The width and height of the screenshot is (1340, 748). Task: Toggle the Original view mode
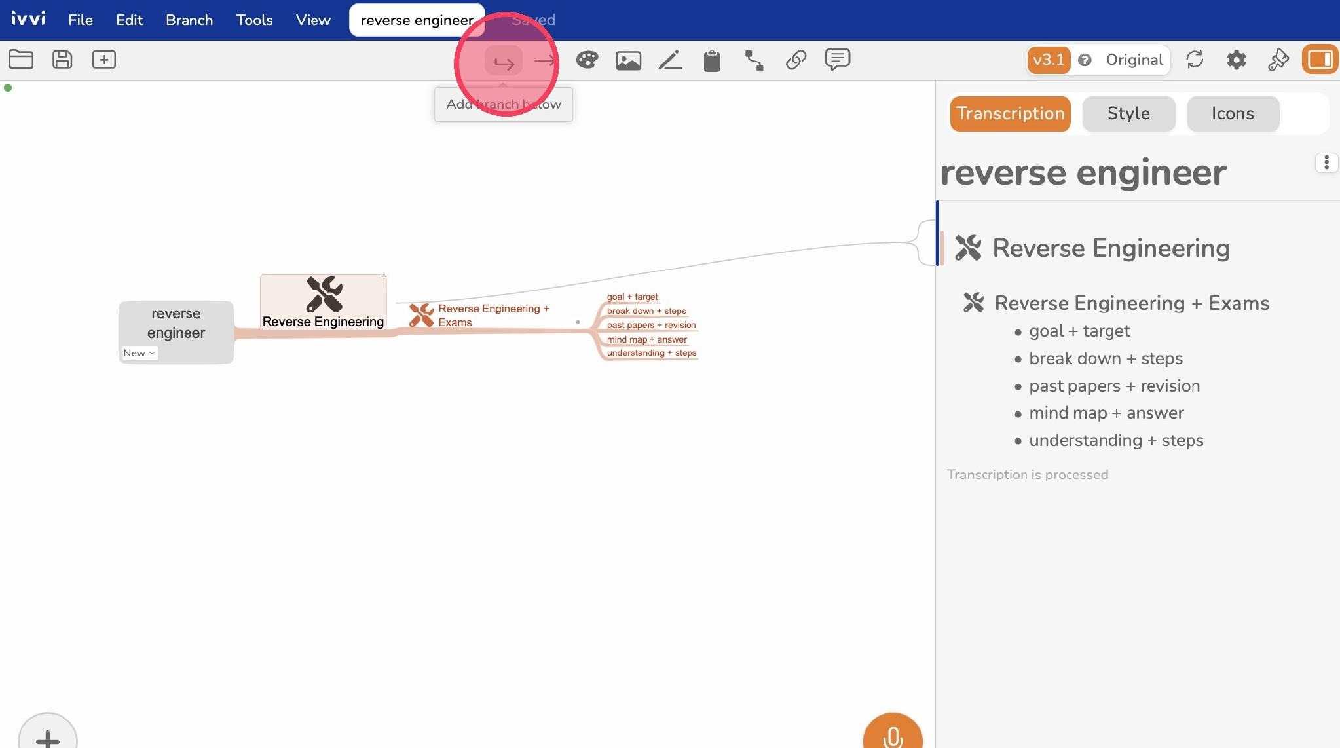[1134, 60]
